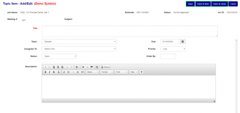Click the Cut icon in editor toolbar
Viewport: 240px width, 113px height.
click(x=45, y=67)
